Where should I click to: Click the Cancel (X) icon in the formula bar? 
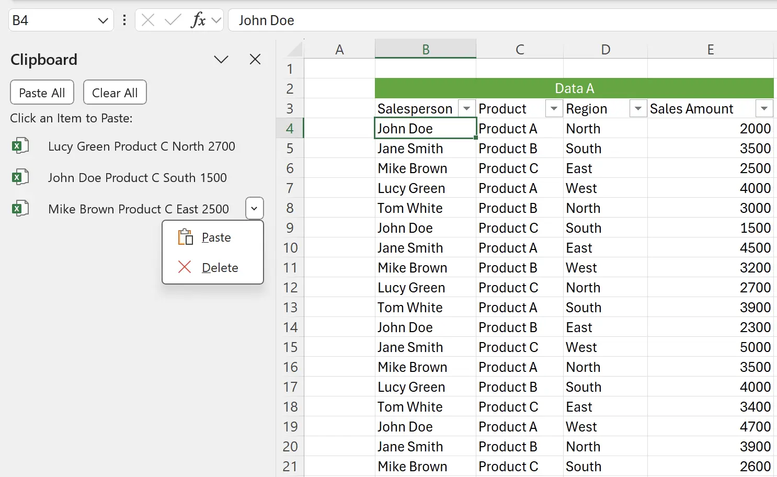point(147,20)
